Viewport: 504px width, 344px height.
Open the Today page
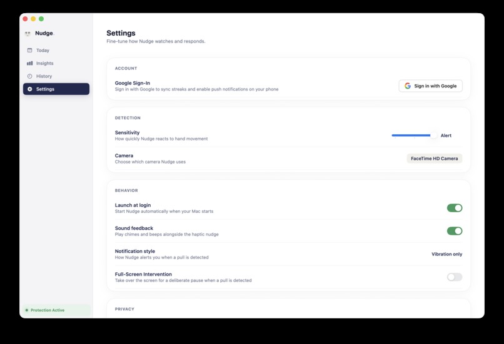(56, 51)
